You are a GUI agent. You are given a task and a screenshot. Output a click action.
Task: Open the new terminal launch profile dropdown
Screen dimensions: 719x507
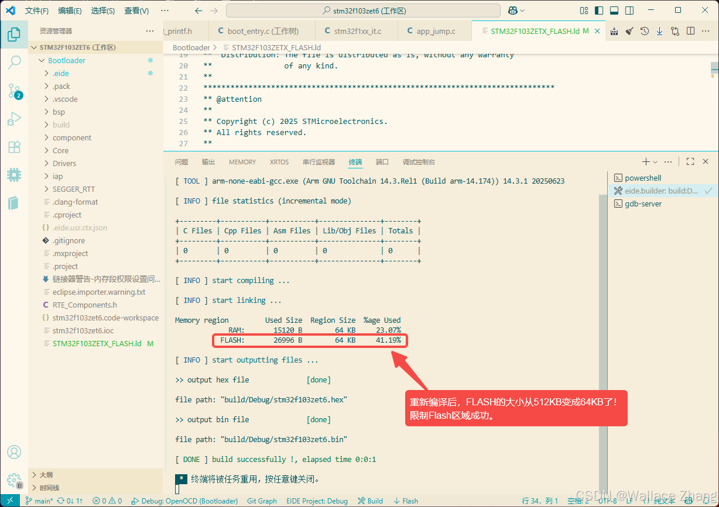(x=655, y=162)
